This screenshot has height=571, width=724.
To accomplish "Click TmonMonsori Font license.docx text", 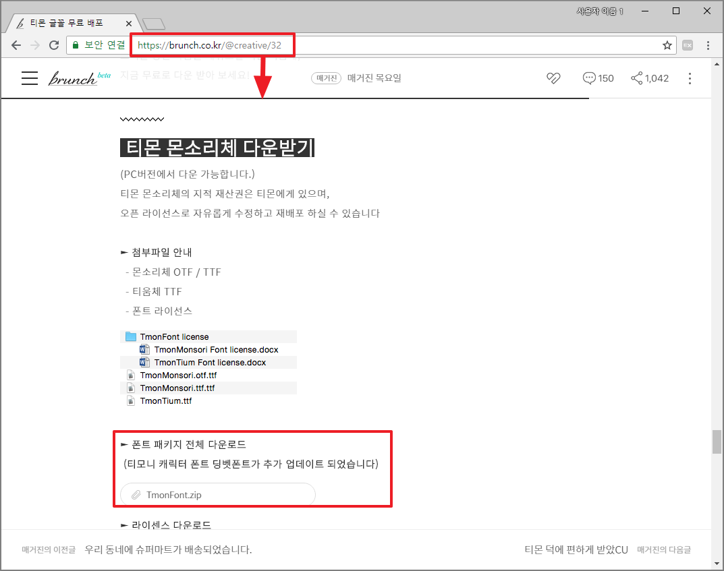I will pos(216,350).
